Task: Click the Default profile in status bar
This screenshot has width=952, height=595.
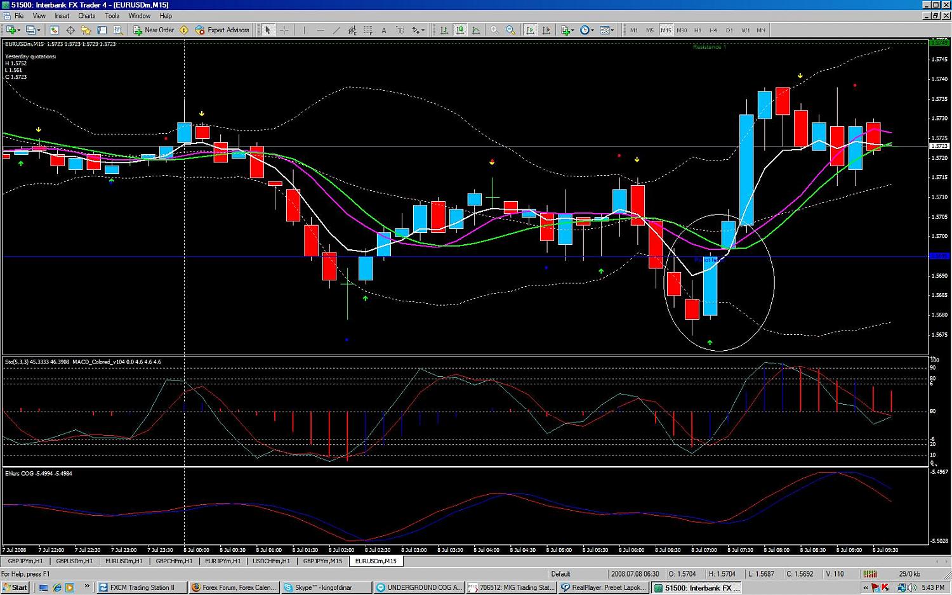Action: [560, 574]
